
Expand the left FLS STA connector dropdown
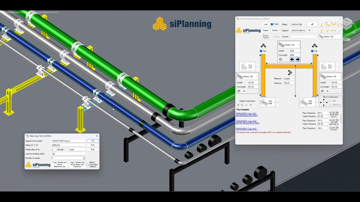(254, 66)
